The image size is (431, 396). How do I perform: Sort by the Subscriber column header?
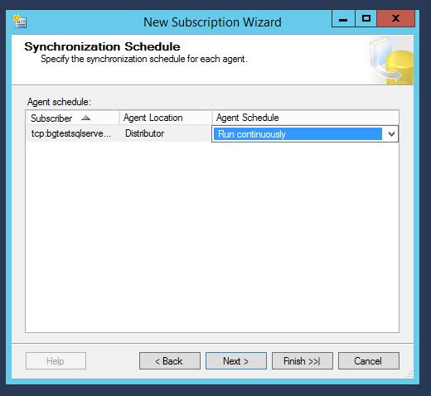coord(73,118)
